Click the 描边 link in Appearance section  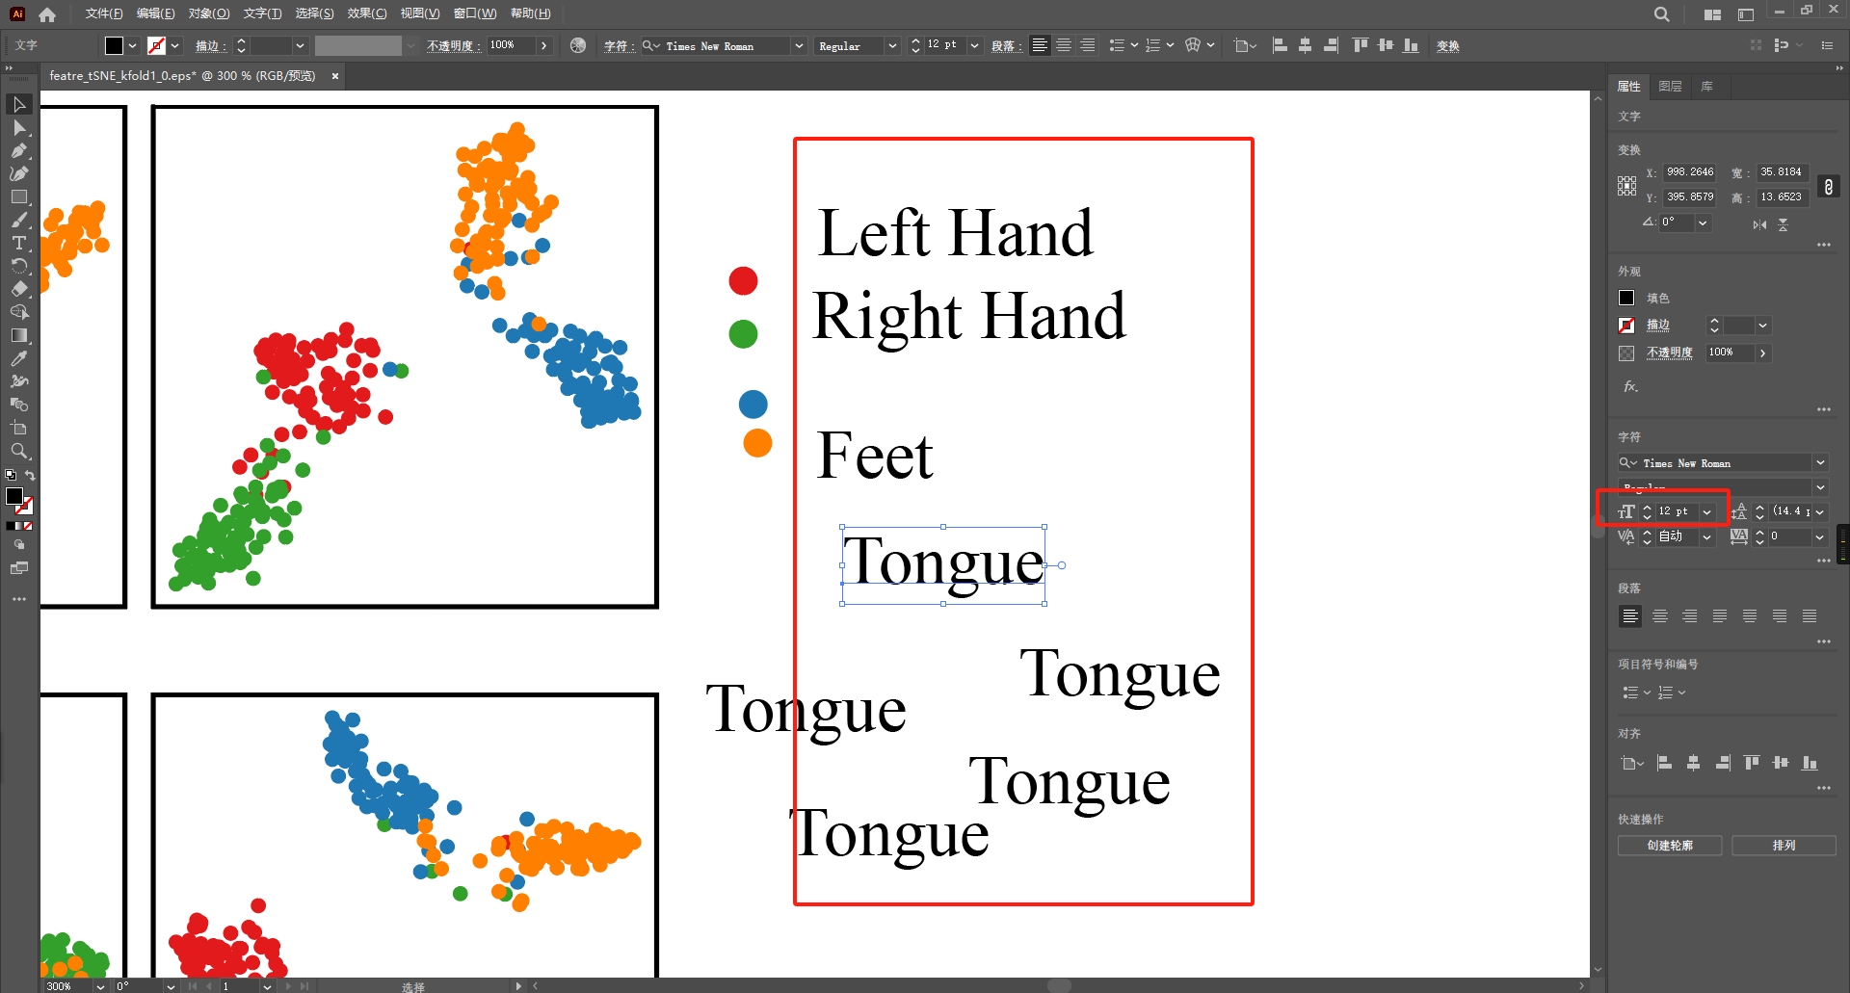1657,326
